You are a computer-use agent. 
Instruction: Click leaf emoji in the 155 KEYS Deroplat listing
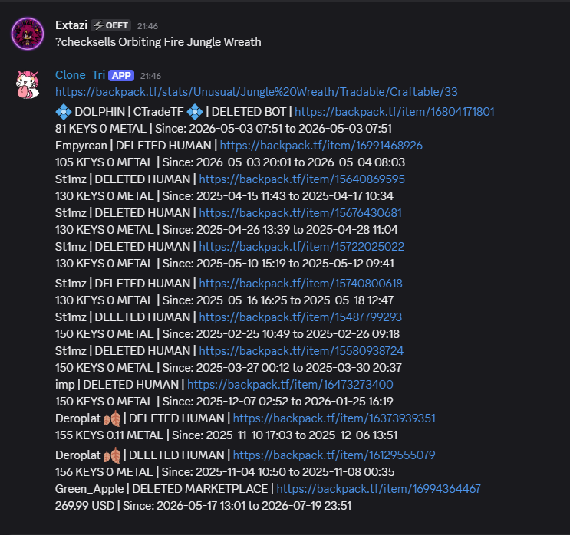[x=112, y=418]
